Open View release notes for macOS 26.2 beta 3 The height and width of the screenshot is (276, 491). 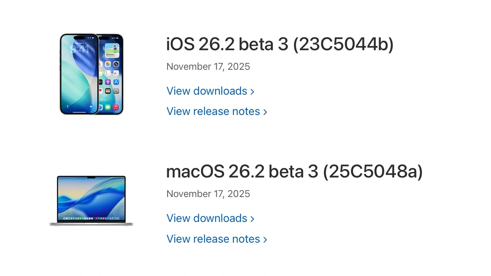point(212,239)
